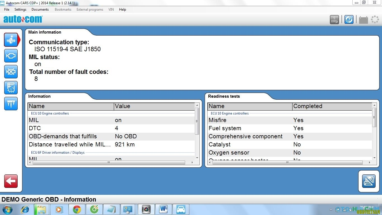
Task: Click the Name column header in Readiness tests
Action: click(x=250, y=106)
